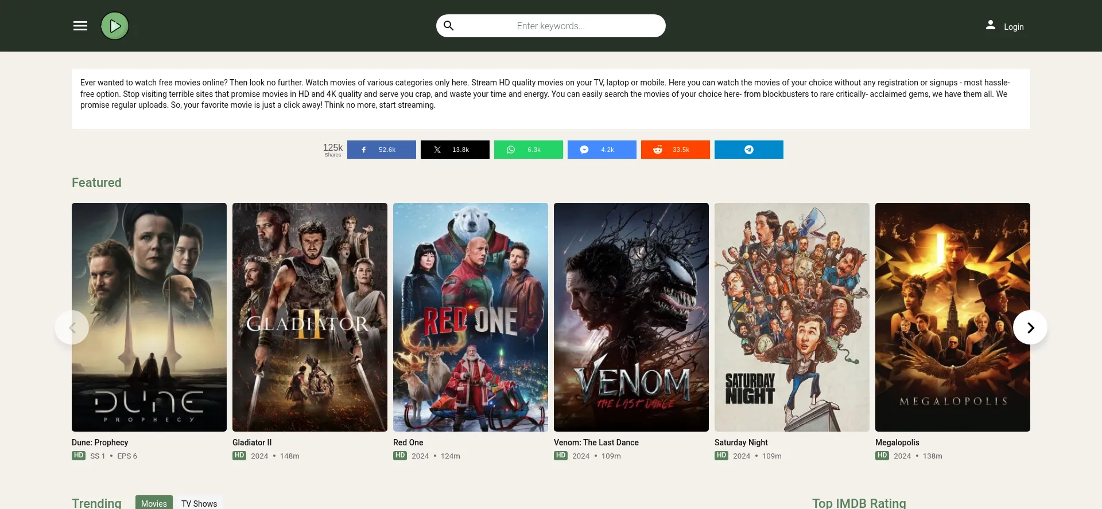Click '109m' runtime under Venom: The Last Dance

pos(611,456)
